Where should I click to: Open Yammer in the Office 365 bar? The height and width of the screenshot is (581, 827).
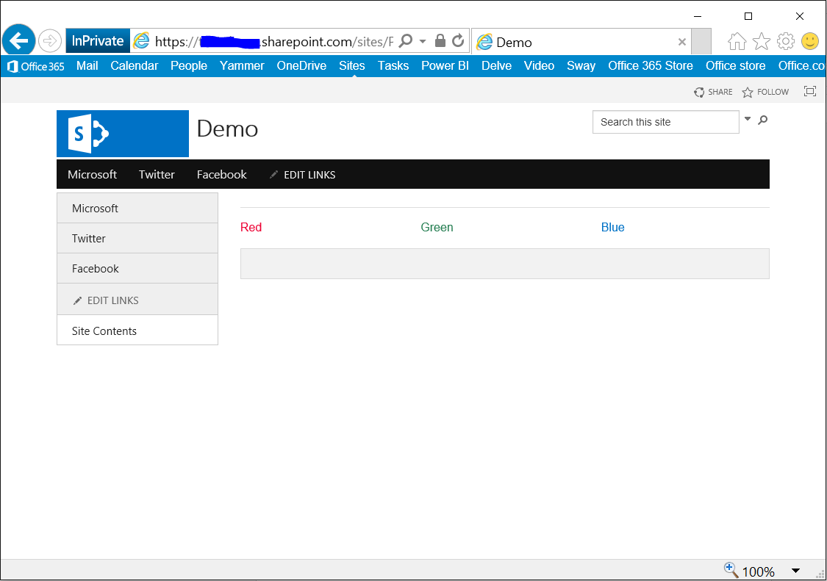pyautogui.click(x=242, y=66)
